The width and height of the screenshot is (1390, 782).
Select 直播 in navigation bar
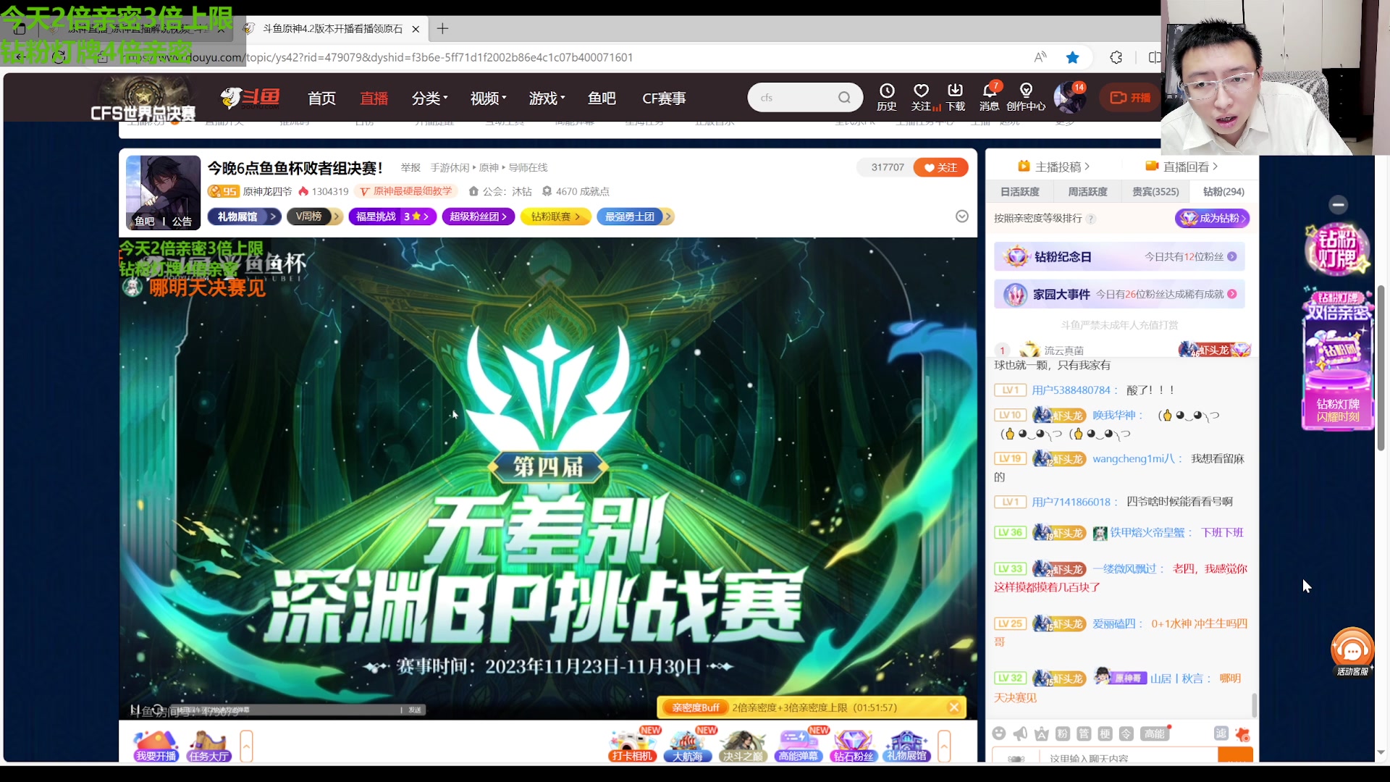click(x=374, y=98)
